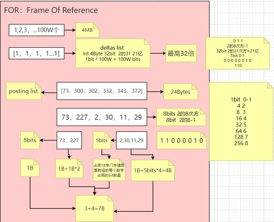Click the posting list rounded shape

[x=23, y=91]
